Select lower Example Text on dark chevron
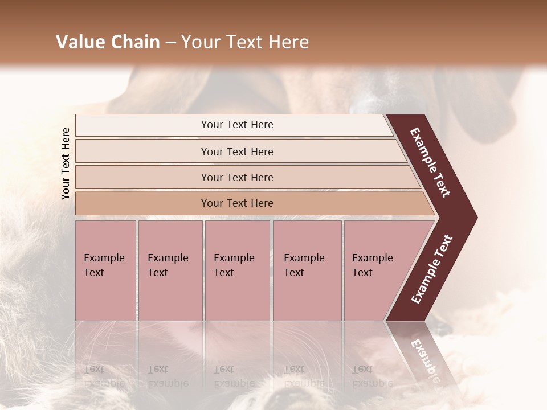 pyautogui.click(x=431, y=269)
